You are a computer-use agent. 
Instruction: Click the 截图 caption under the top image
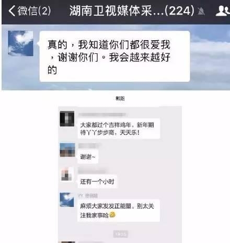pyautogui.click(x=120, y=98)
